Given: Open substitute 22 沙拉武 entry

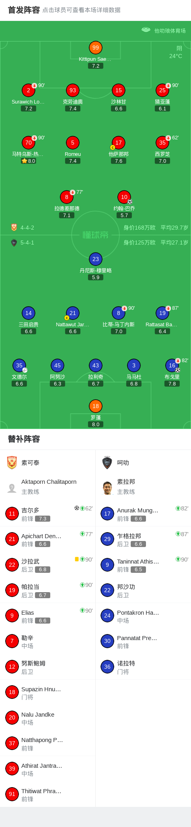Looking at the screenshot, I should click(x=48, y=565).
